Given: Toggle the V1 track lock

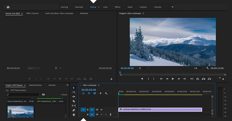Looking at the screenshot, I should (x=88, y=110).
